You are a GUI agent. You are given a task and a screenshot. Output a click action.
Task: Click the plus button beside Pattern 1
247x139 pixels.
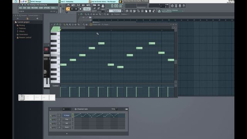point(122,11)
